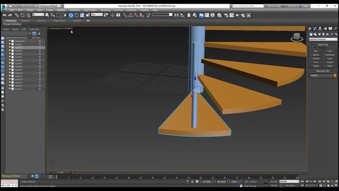
Task: Switch to the Freeform ribbon tab
Action: point(25,21)
